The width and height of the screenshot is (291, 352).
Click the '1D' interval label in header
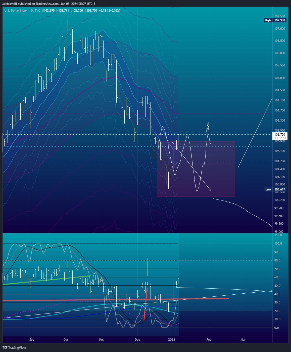(x=31, y=11)
